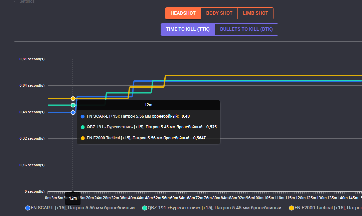Click the 0,64 second(s) y-axis label
Screen dimensions: 362x216
32,85
